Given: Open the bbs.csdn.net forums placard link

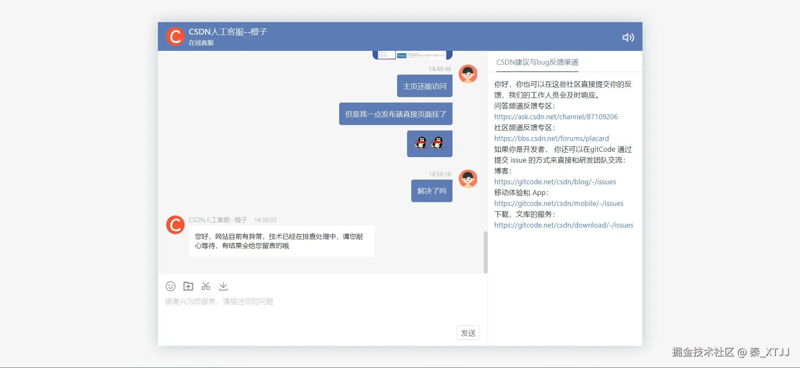Looking at the screenshot, I should [551, 138].
